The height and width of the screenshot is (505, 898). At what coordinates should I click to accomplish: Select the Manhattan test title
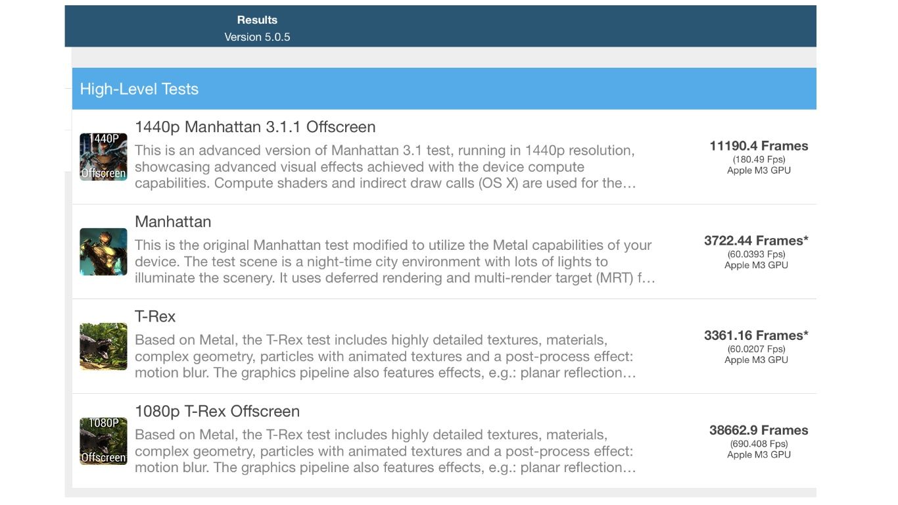[173, 222]
